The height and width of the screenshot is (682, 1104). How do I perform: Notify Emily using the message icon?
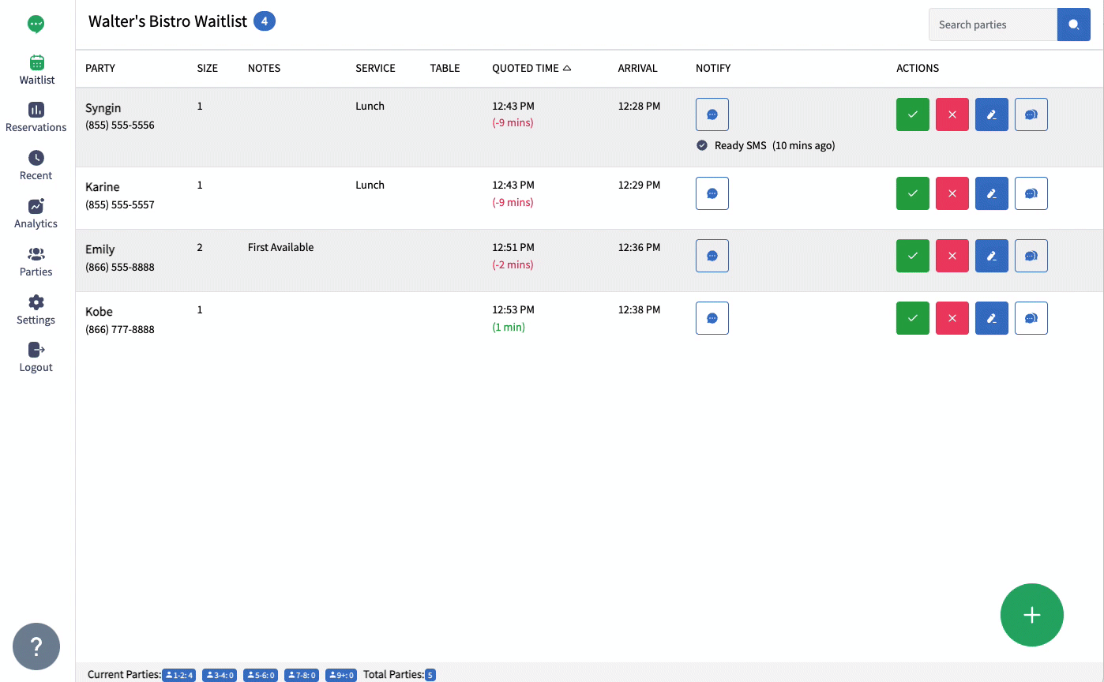pyautogui.click(x=712, y=256)
